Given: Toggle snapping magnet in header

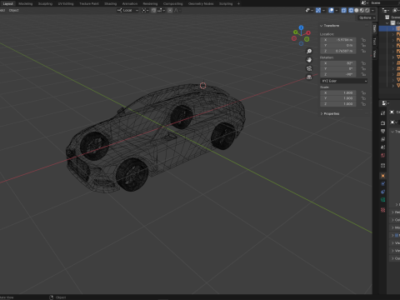Looking at the screenshot, I should coord(153,10).
